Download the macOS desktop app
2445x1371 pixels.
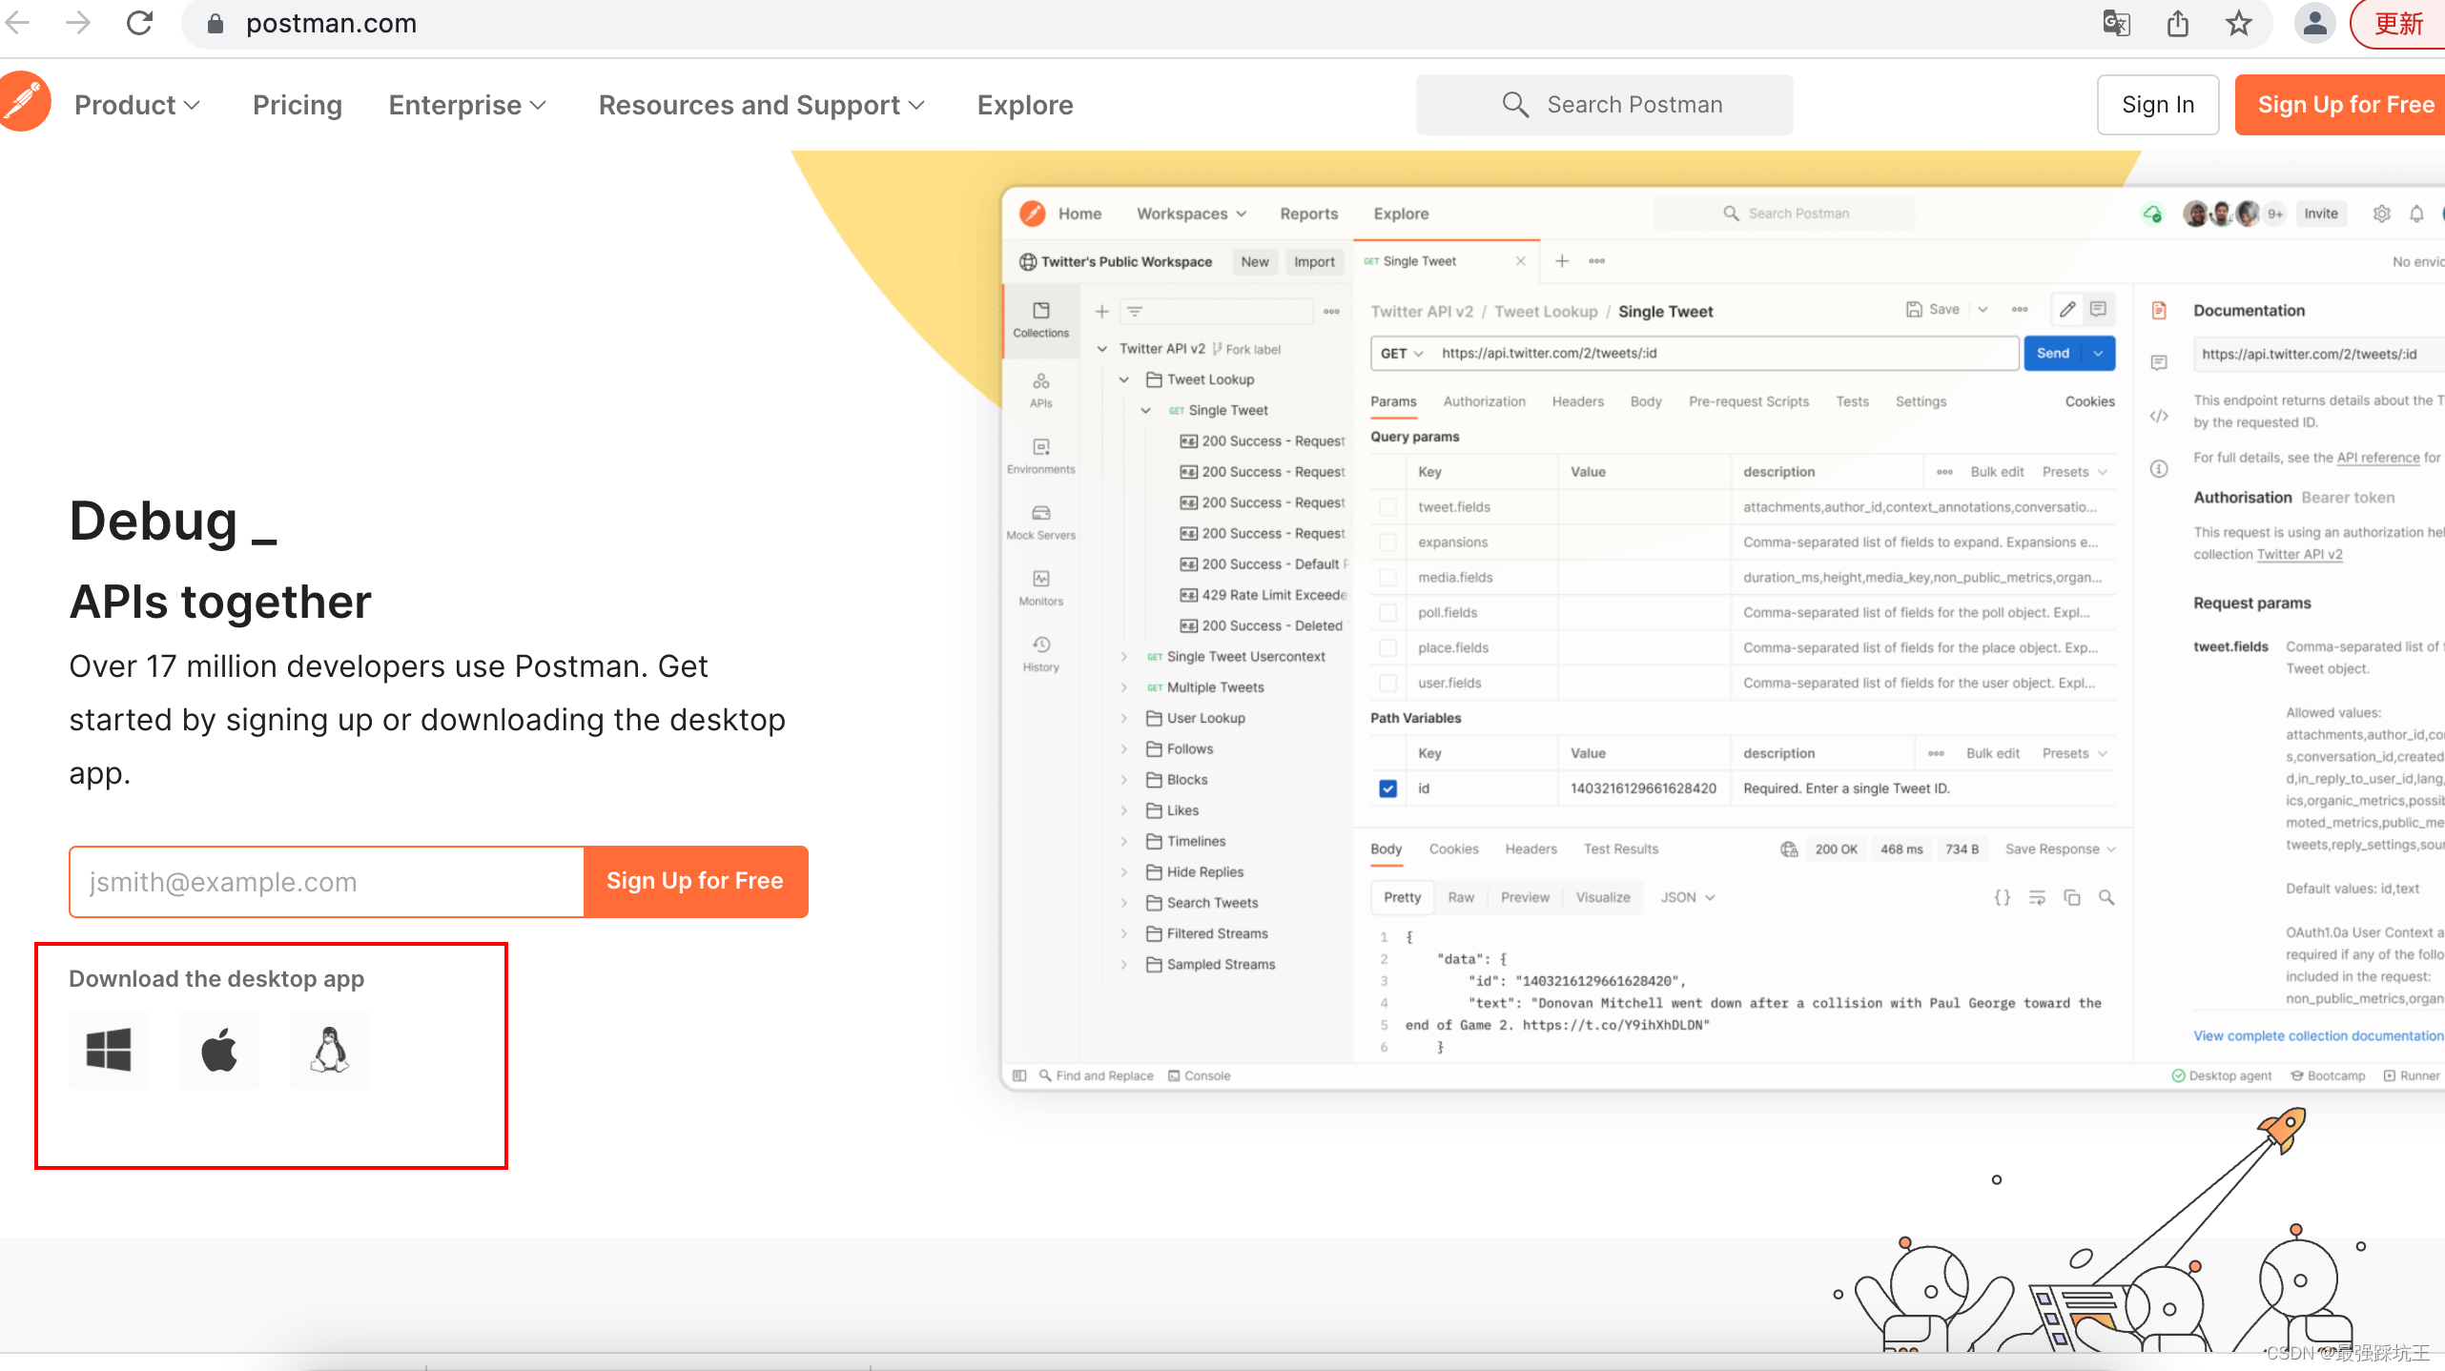(x=219, y=1050)
